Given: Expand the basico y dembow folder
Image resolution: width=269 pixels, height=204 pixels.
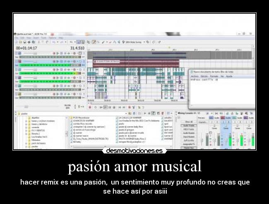Looking at the screenshot, I should [x=26, y=124].
